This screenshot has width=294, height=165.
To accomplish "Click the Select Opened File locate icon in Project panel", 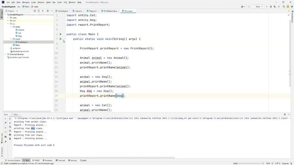I will coord(35,11).
